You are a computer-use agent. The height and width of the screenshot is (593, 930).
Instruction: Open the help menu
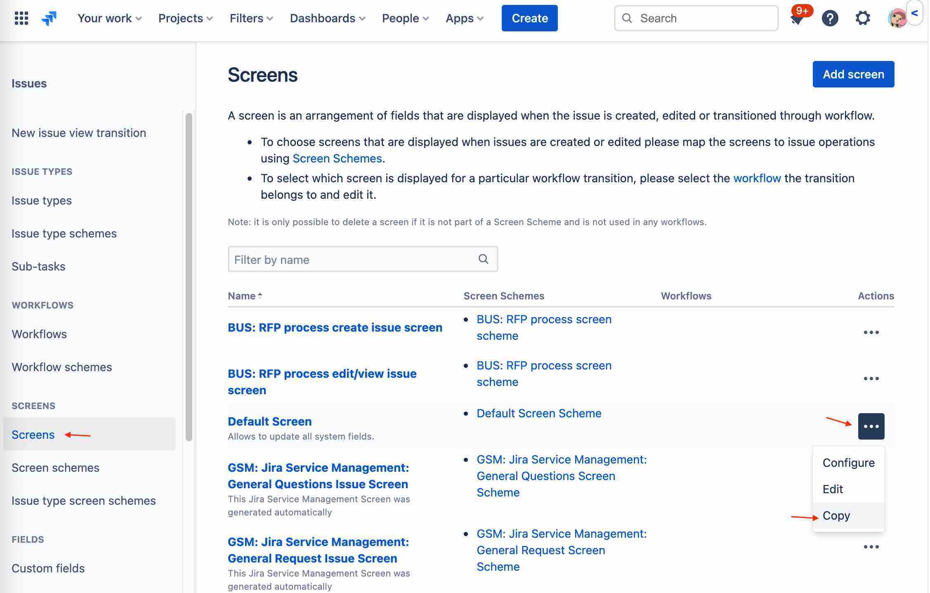(831, 18)
